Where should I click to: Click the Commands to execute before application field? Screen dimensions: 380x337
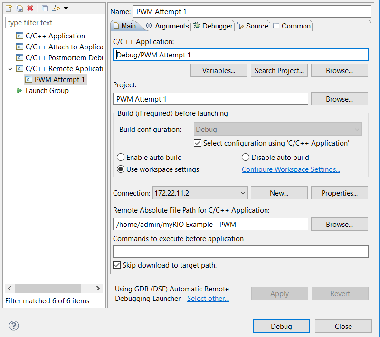pyautogui.click(x=240, y=252)
